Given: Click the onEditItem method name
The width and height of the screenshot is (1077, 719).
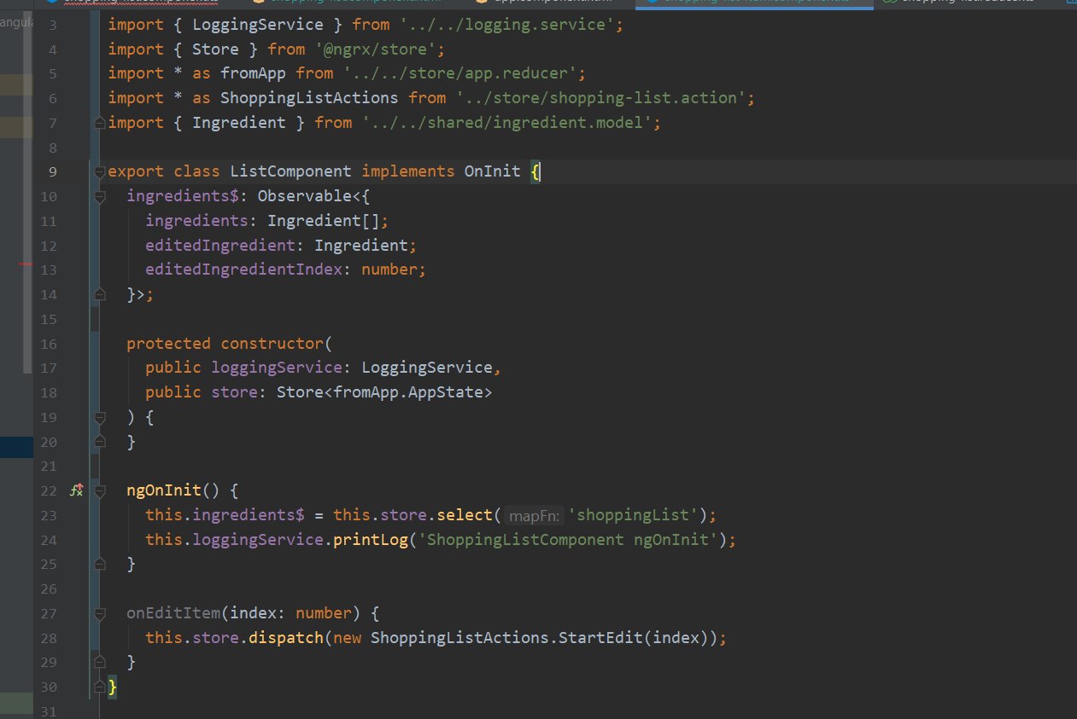Looking at the screenshot, I should click(x=173, y=613).
